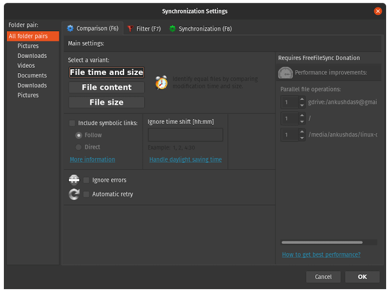The width and height of the screenshot is (390, 293).
Task: Click the green gear Synchronization icon
Action: (172, 29)
